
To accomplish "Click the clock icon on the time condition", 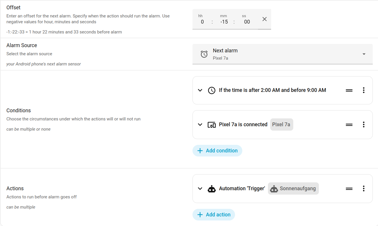I will [x=212, y=90].
